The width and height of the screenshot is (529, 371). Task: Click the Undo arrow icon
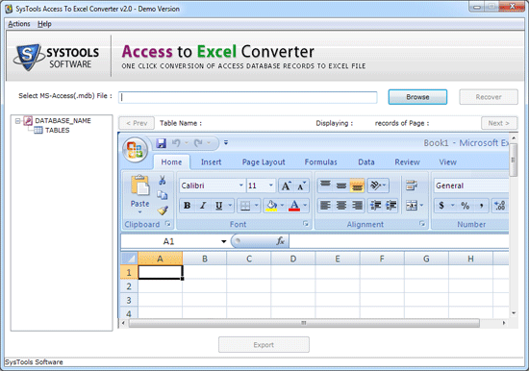pyautogui.click(x=176, y=143)
